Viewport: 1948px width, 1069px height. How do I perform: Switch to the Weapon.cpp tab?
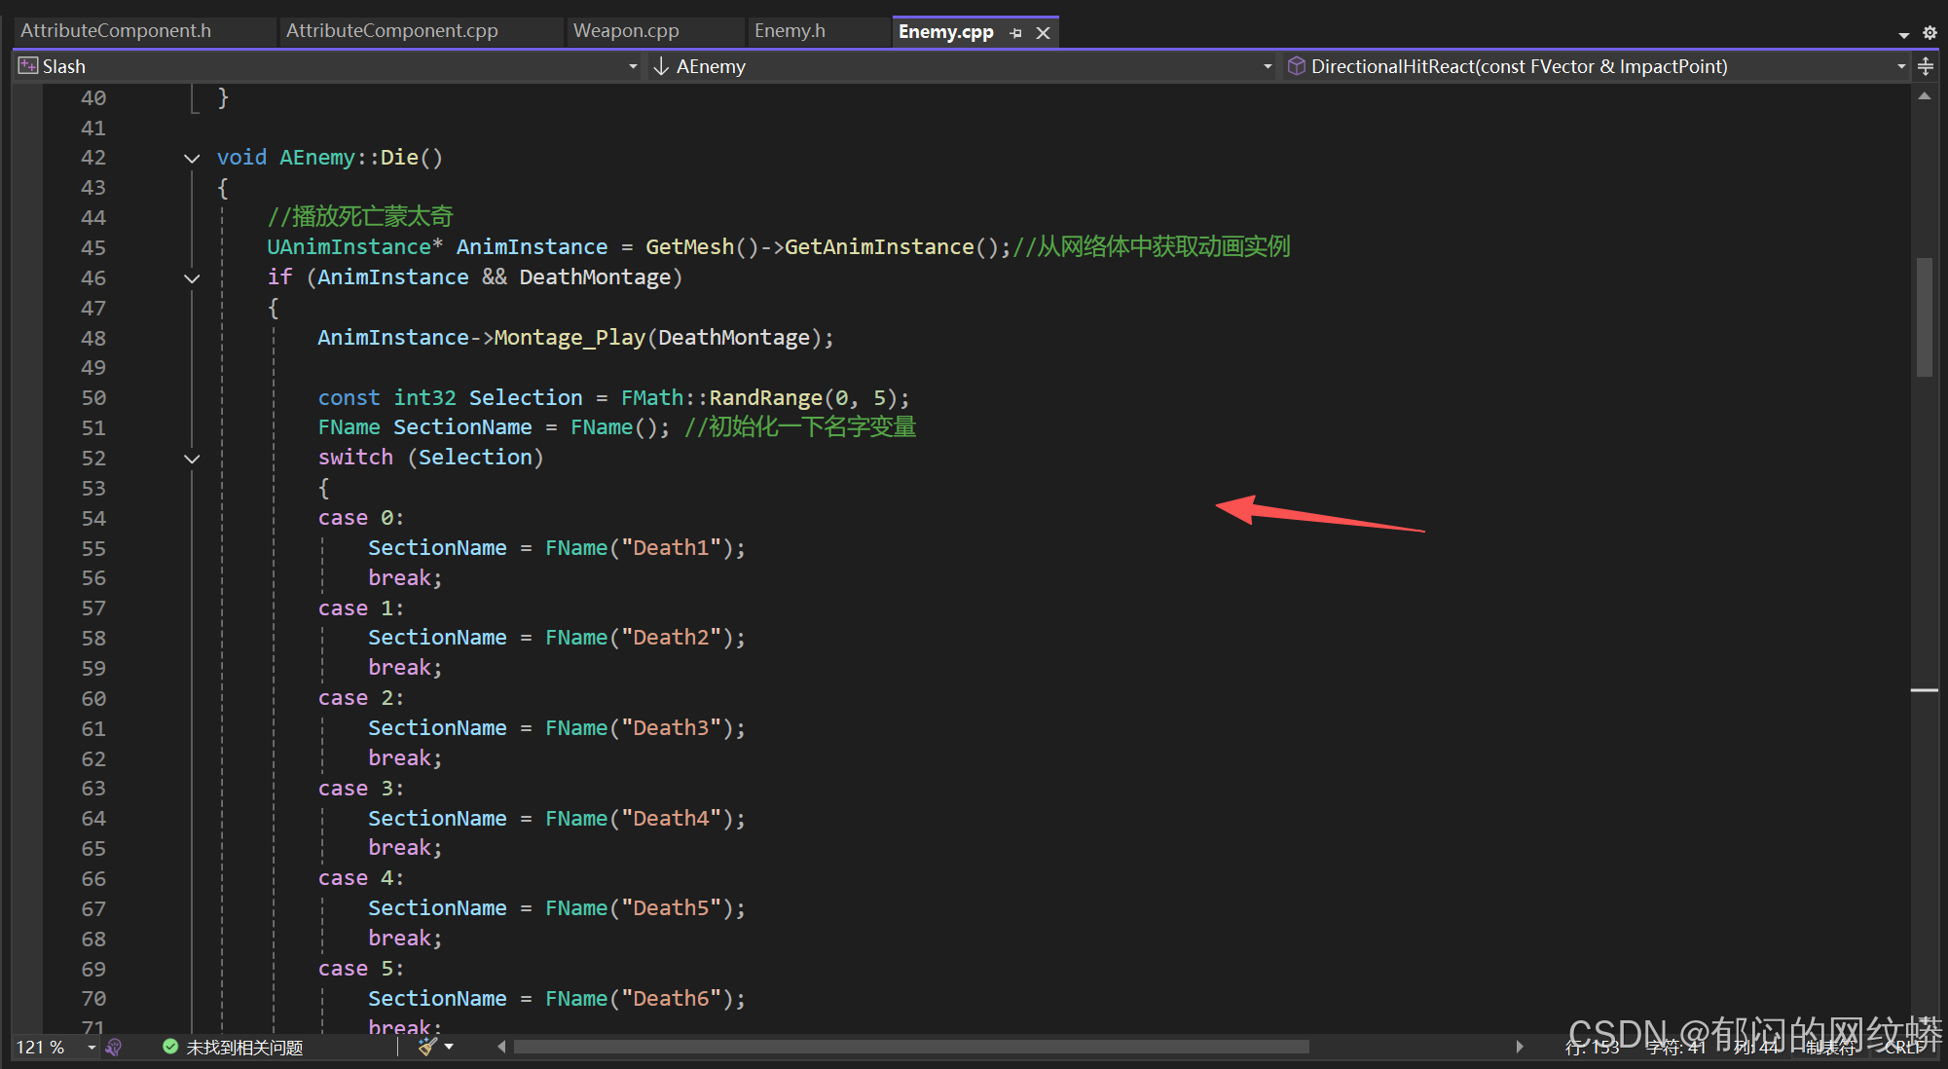(626, 31)
